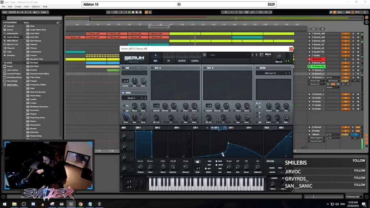Select Instruments category in browser
The height and width of the screenshot is (208, 370).
(12, 34)
